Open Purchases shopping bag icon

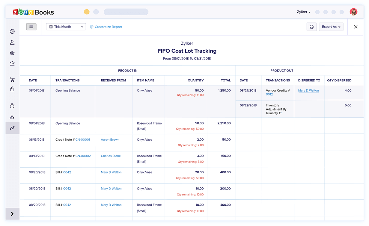pyautogui.click(x=12, y=89)
